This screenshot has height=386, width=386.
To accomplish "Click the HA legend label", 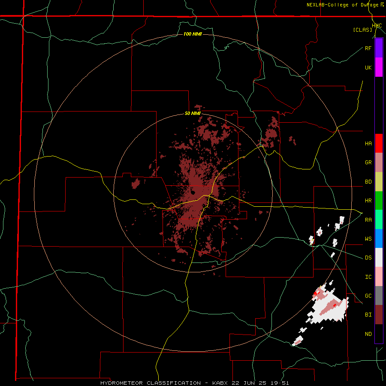I will (368, 144).
